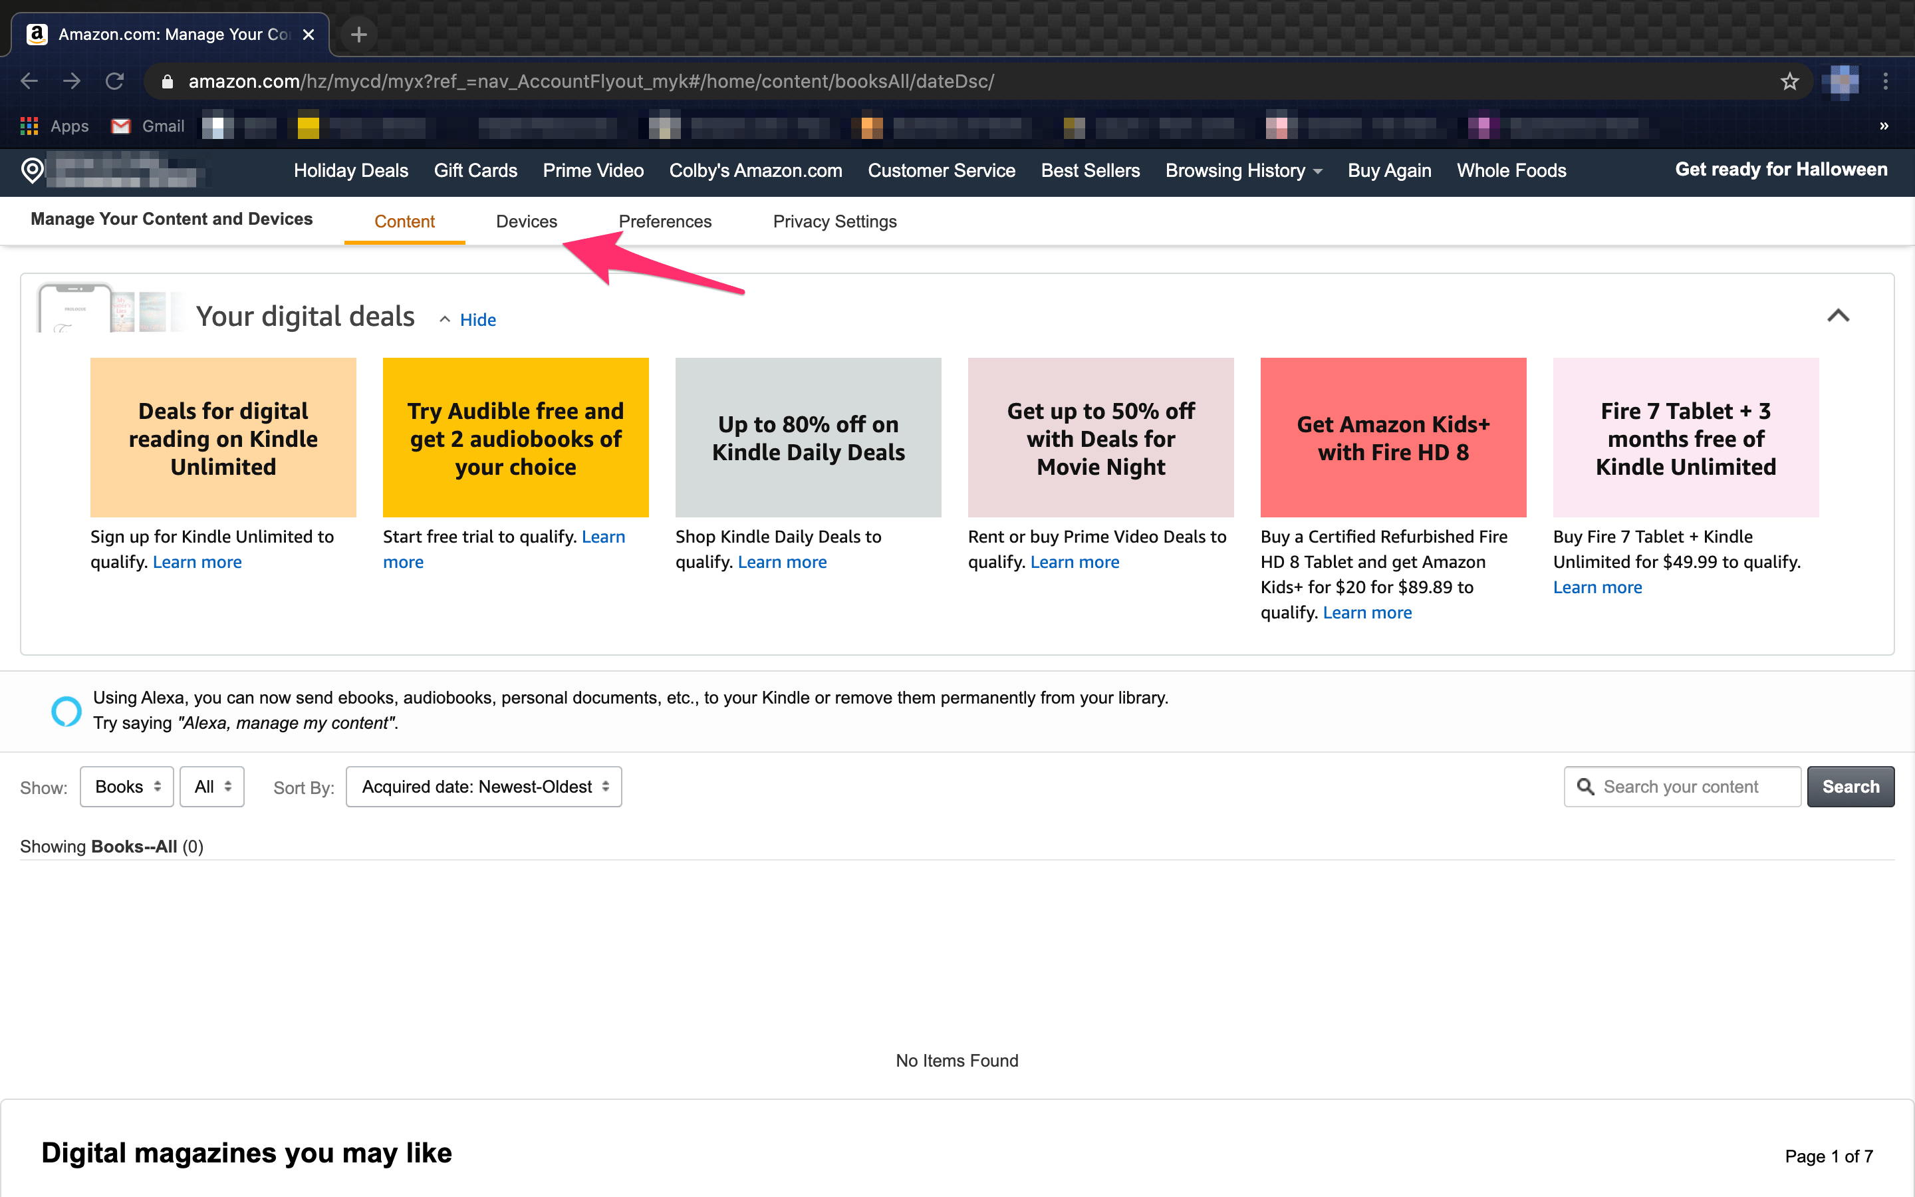Click the browser back arrow
Image resolution: width=1915 pixels, height=1197 pixels.
click(29, 82)
